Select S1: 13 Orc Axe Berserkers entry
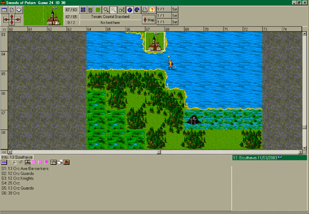 [x=25, y=169]
